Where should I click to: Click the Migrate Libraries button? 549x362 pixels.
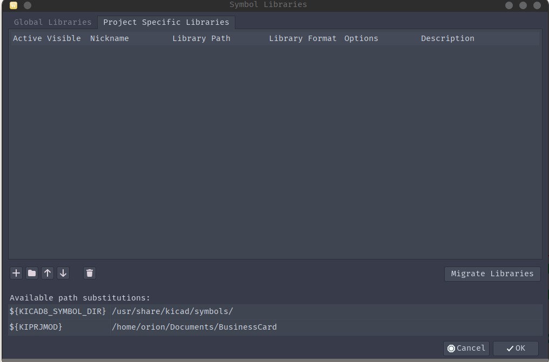tap(492, 274)
